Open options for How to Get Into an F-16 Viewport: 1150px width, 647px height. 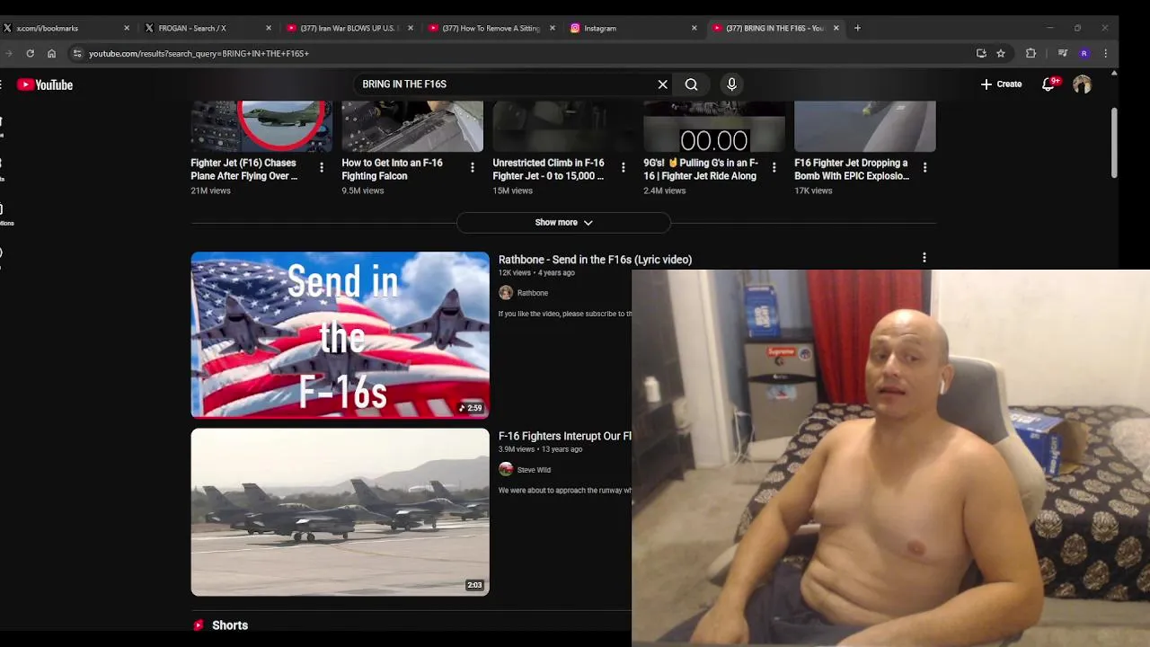(x=473, y=167)
